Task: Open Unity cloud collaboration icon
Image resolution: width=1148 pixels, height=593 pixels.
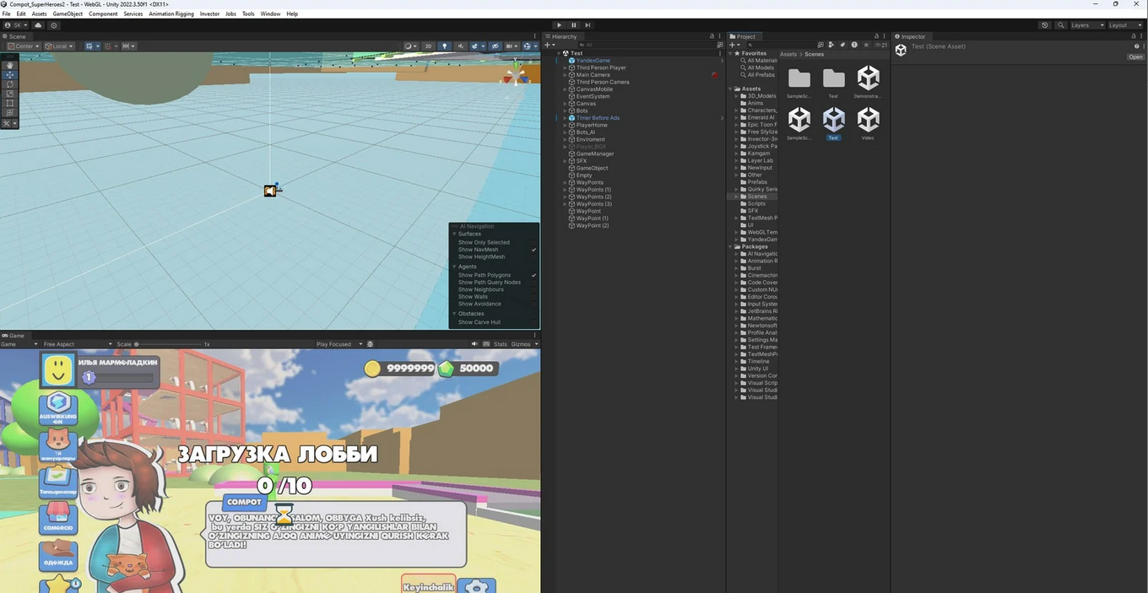Action: click(1045, 25)
